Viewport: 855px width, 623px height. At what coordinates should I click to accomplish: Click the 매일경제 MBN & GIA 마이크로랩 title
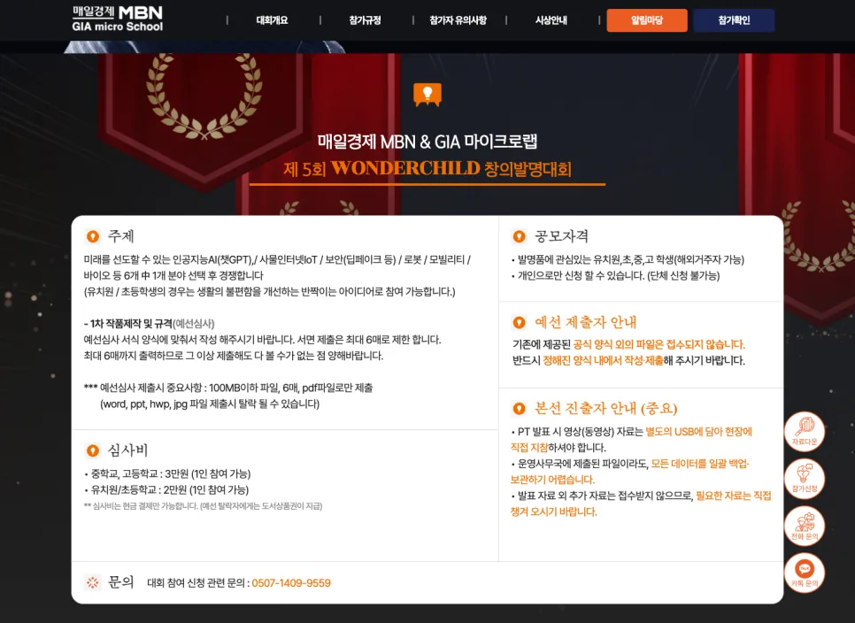[x=427, y=142]
